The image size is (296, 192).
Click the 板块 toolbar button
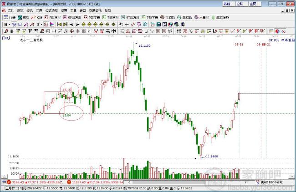point(23,18)
